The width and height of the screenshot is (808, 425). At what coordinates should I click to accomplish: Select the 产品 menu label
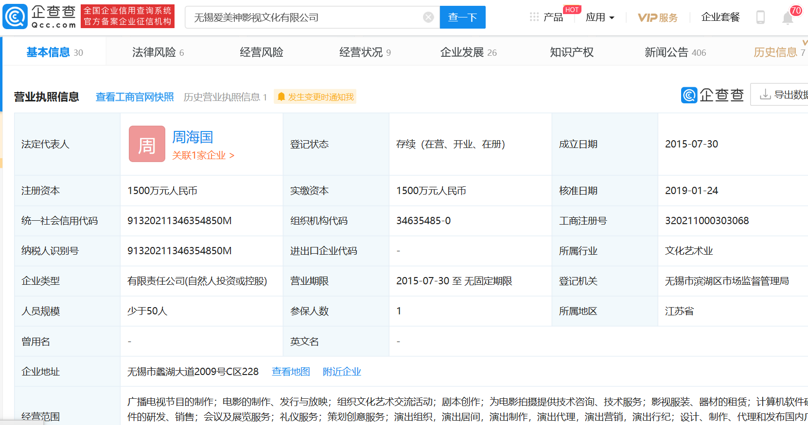[x=553, y=17]
